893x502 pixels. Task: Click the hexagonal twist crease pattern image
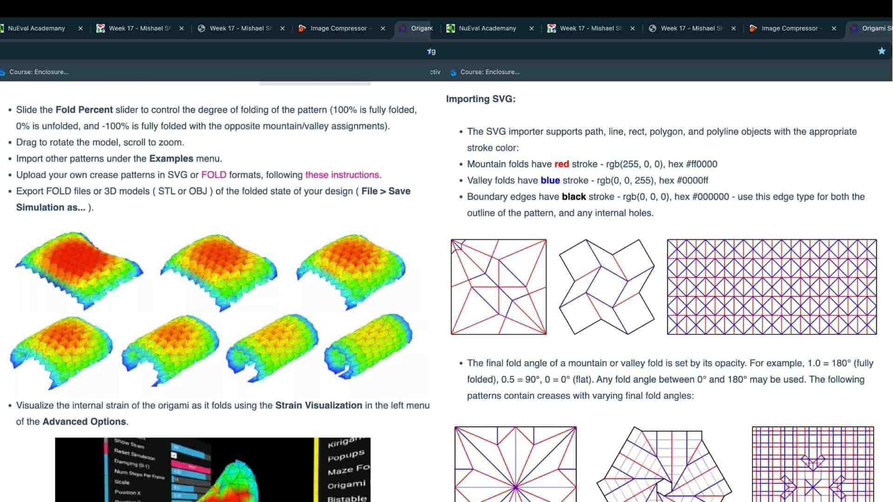664,464
